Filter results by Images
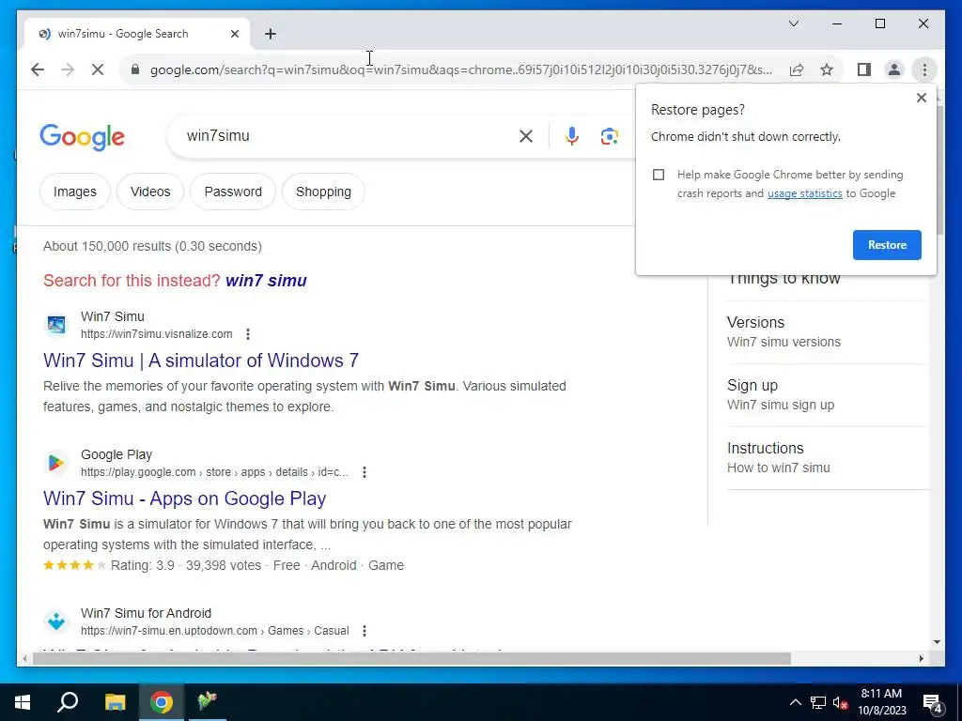This screenshot has height=721, width=962. pos(75,192)
